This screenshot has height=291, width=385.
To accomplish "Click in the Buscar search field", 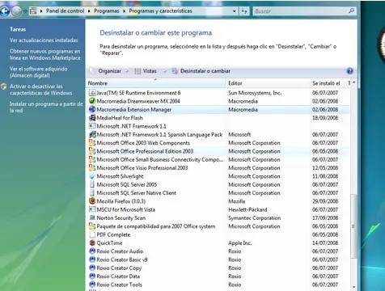I will click(300, 11).
